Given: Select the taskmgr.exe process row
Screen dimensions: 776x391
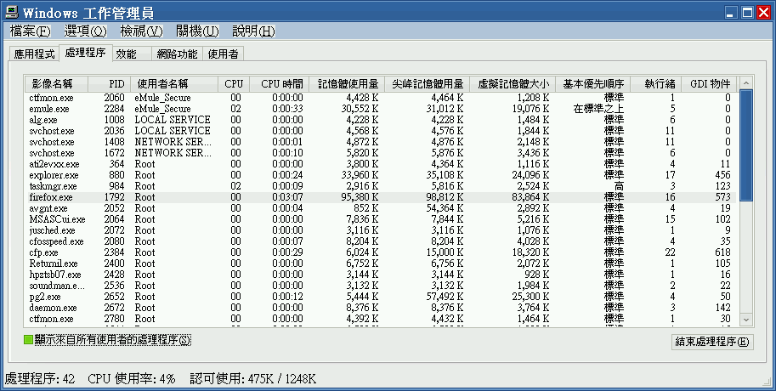Looking at the screenshot, I should point(380,186).
